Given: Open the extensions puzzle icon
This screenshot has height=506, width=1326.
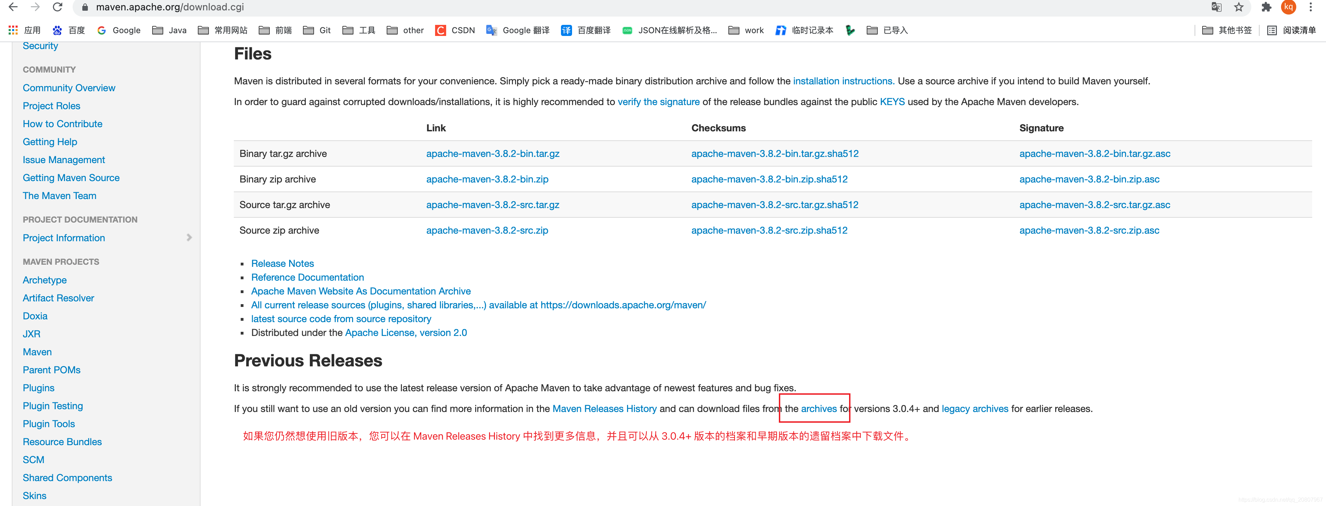Looking at the screenshot, I should 1266,7.
